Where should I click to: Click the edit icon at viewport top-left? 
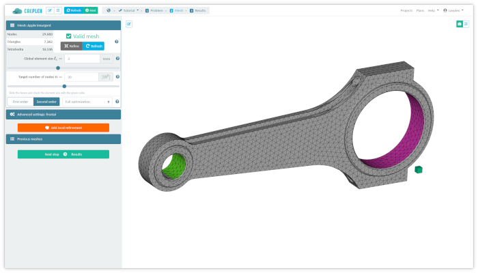[129, 25]
